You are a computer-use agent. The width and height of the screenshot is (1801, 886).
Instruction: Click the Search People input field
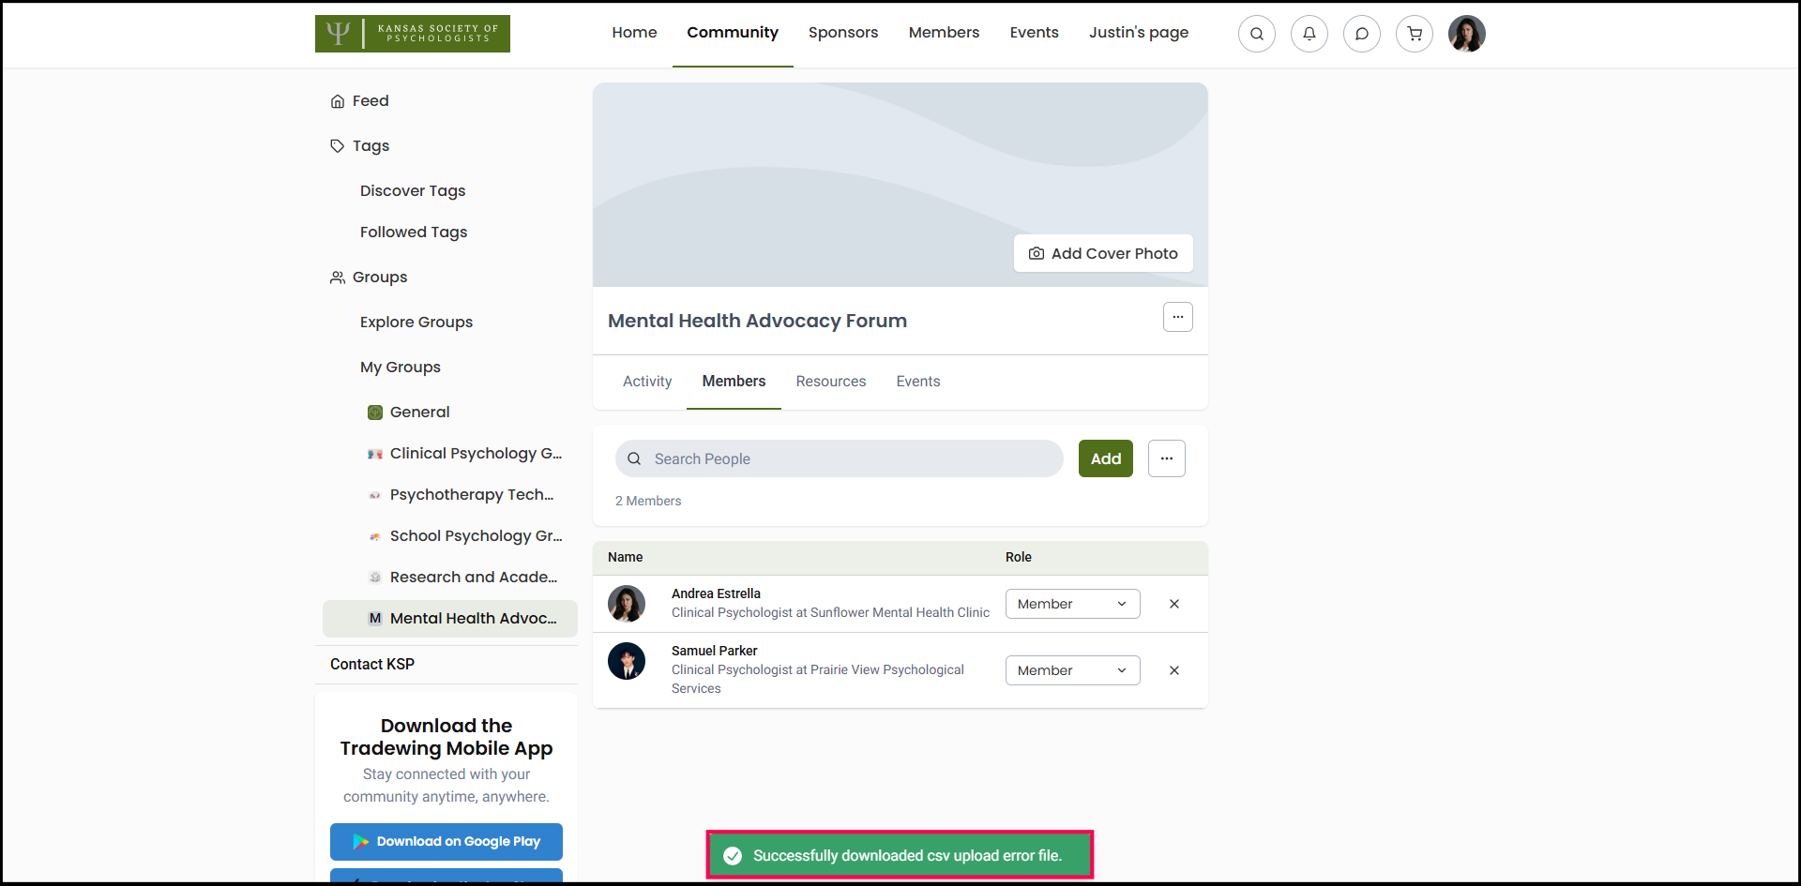click(x=839, y=458)
